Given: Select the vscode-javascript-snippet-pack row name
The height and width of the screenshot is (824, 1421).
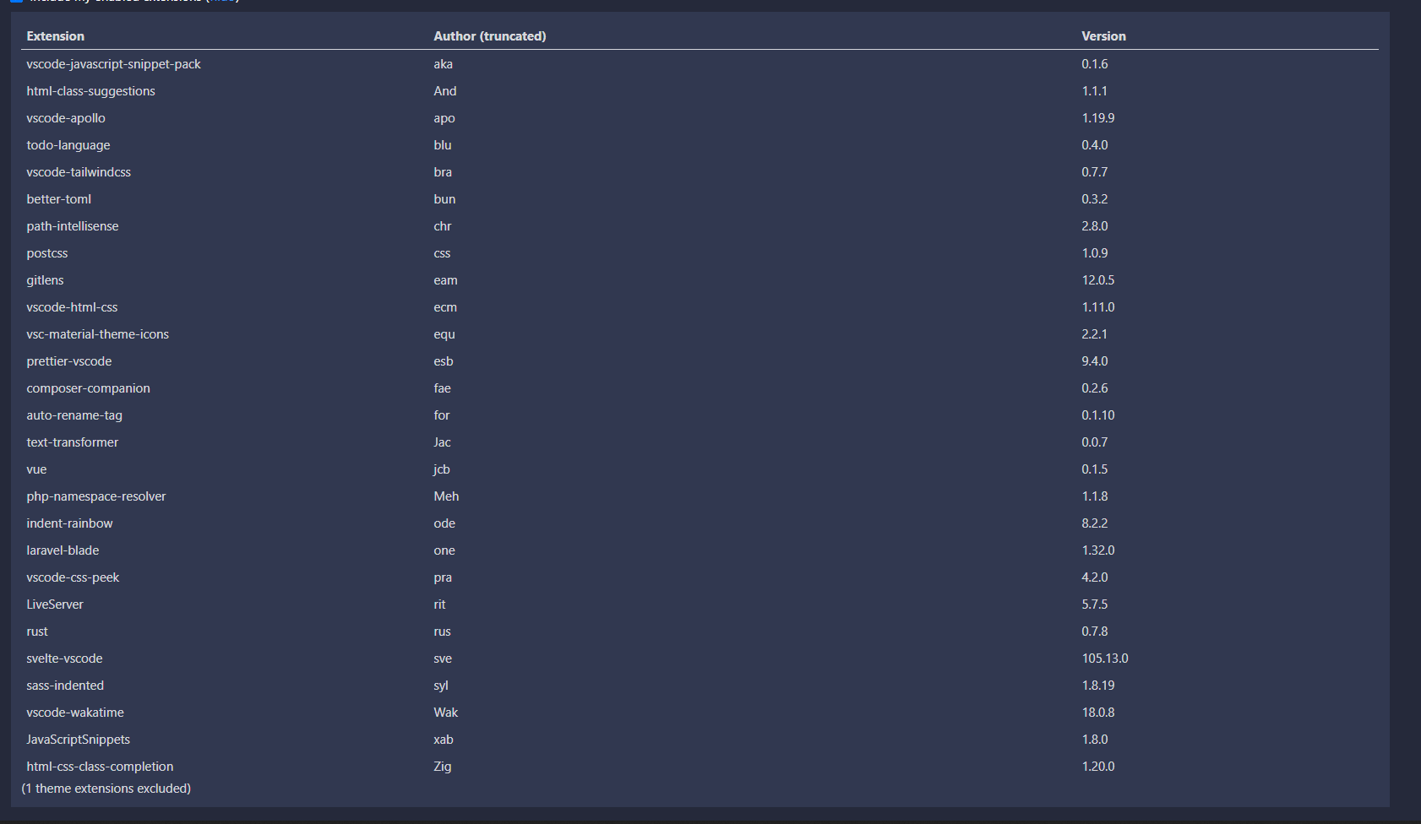Looking at the screenshot, I should (113, 64).
